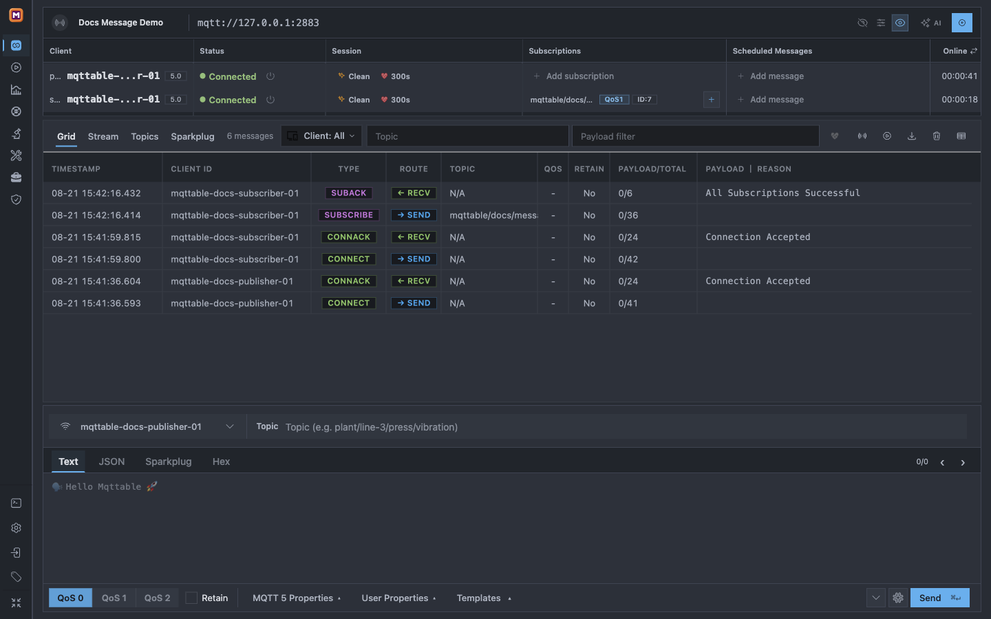Click the Payload filter field
991x619 pixels.
(696, 136)
